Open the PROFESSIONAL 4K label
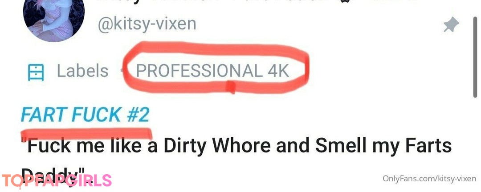This screenshot has width=481, height=192. [212, 71]
